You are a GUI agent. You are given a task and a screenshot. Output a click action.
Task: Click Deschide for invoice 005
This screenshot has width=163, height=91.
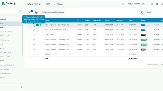pyautogui.click(x=156, y=30)
